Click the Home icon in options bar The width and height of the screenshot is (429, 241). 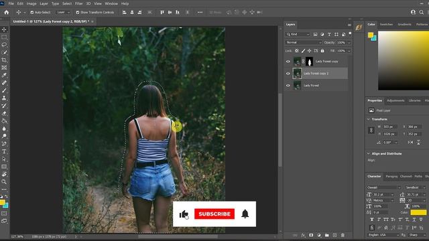pos(6,12)
